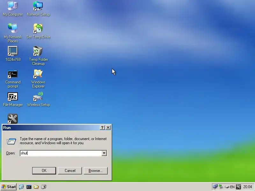This screenshot has height=191, width=255.
Task: Select the Command prompt desktop shortcut
Action: (13, 79)
